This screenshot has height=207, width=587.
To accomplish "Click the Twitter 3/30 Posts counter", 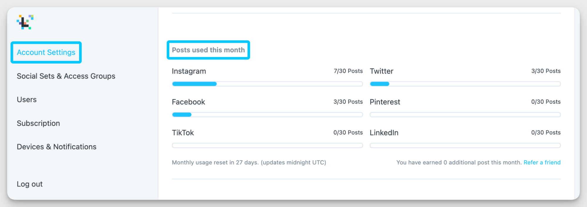I will click(546, 71).
